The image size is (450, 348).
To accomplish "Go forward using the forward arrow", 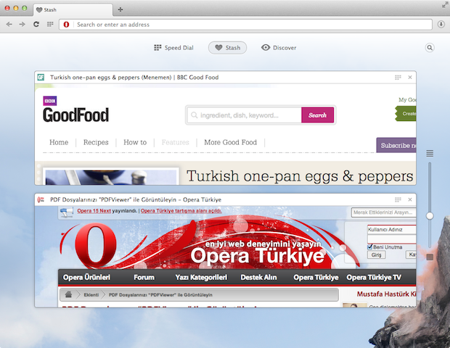I will pos(22,25).
